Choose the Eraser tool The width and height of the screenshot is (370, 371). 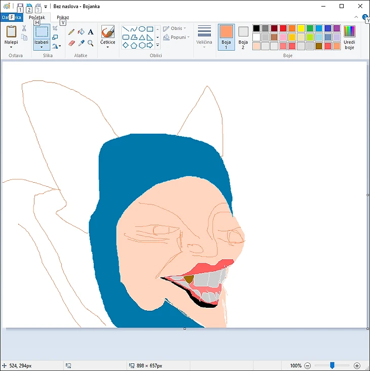tap(71, 44)
